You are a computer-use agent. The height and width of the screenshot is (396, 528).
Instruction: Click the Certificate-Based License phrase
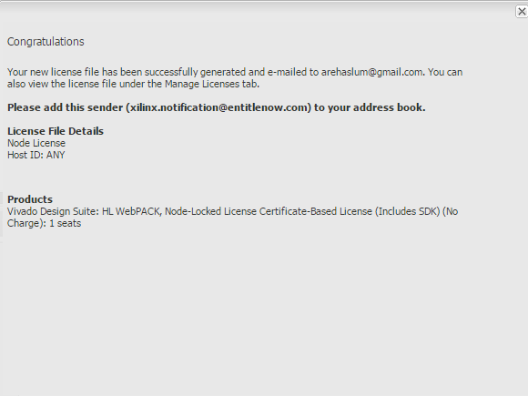[x=316, y=211]
